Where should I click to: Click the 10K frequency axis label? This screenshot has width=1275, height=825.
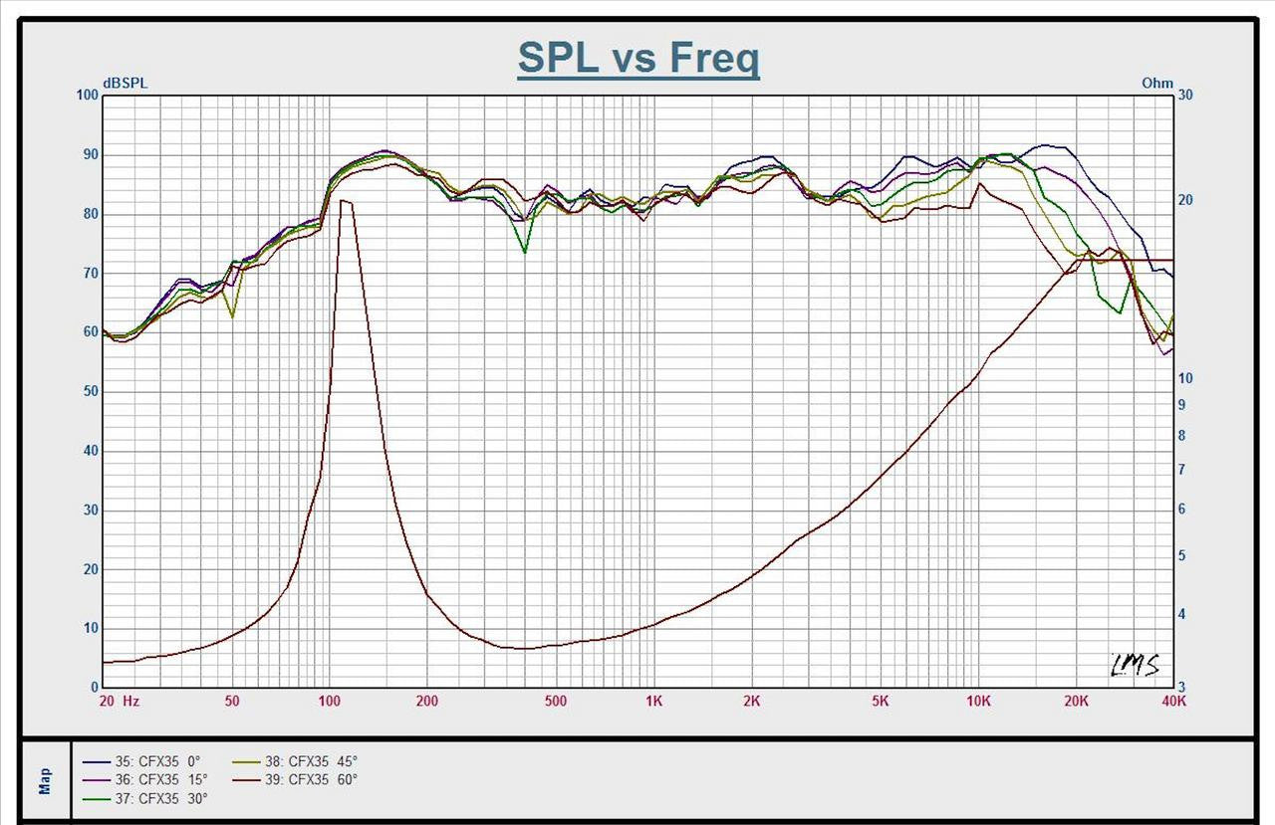point(978,701)
